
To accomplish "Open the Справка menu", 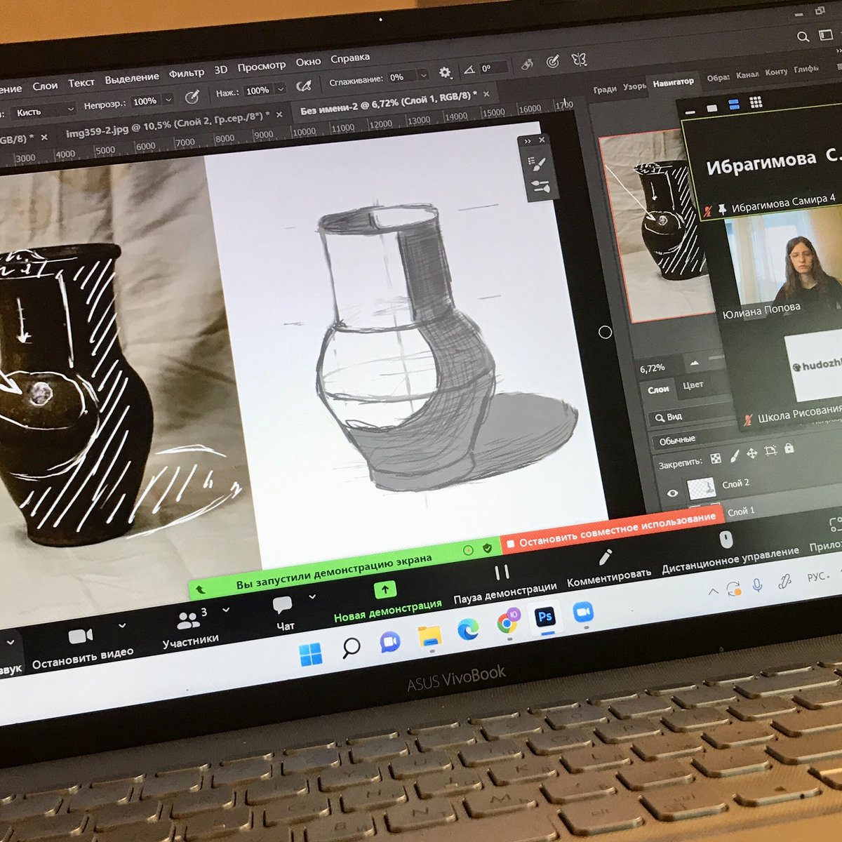I will click(349, 58).
